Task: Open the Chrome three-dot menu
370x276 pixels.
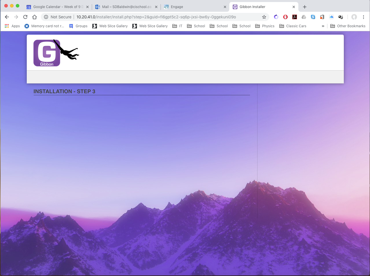Action: tap(363, 17)
